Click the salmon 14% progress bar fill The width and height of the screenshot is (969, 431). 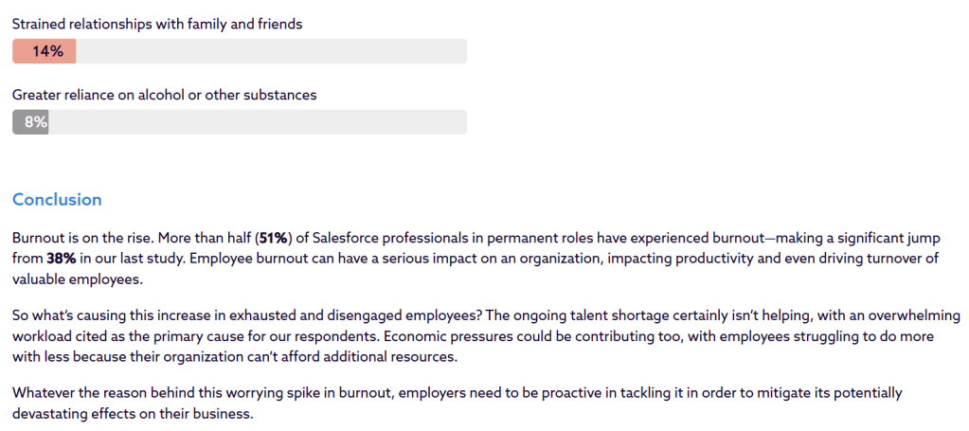pos(45,51)
